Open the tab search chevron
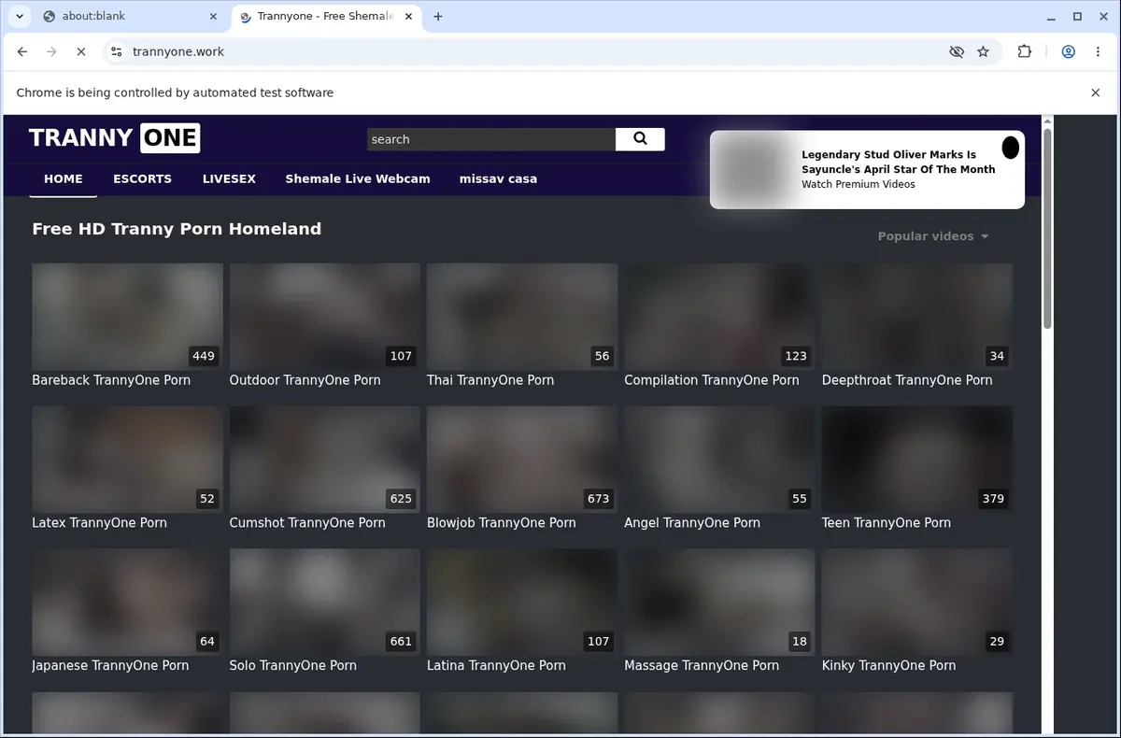Viewport: 1121px width, 738px height. pyautogui.click(x=20, y=16)
